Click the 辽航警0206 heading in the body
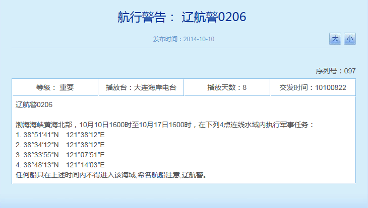Screen dimensions: 368x208 pos(34,105)
